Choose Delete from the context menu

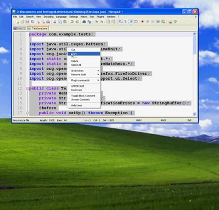tap(84, 61)
